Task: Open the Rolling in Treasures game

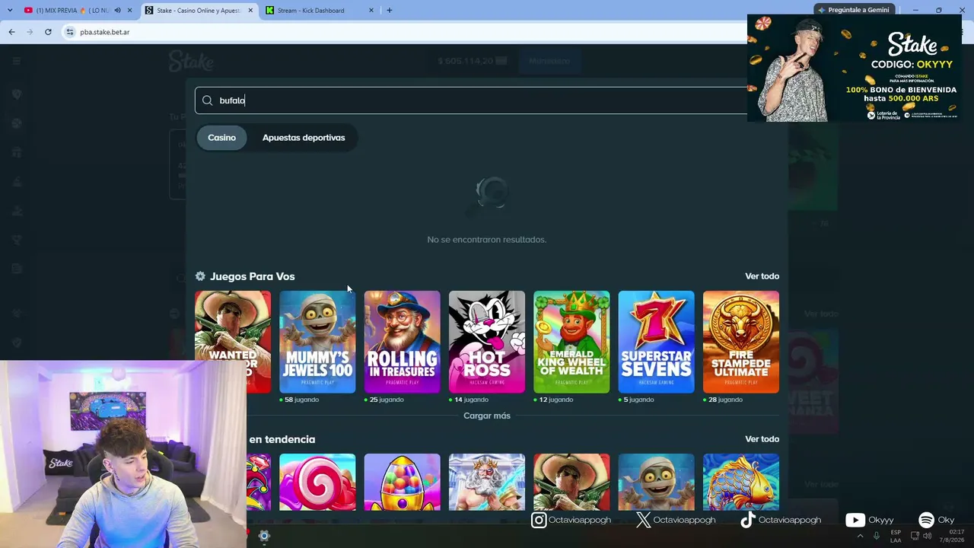Action: pos(402,342)
